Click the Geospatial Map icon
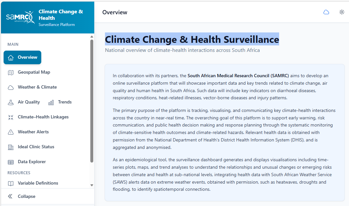Screen dimensions: 349x206 tap(11, 72)
